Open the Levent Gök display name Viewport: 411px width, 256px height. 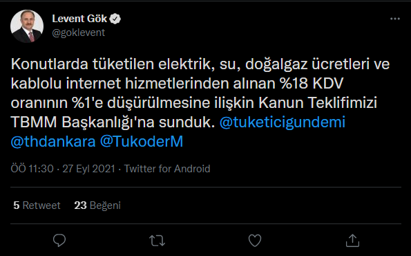[79, 19]
